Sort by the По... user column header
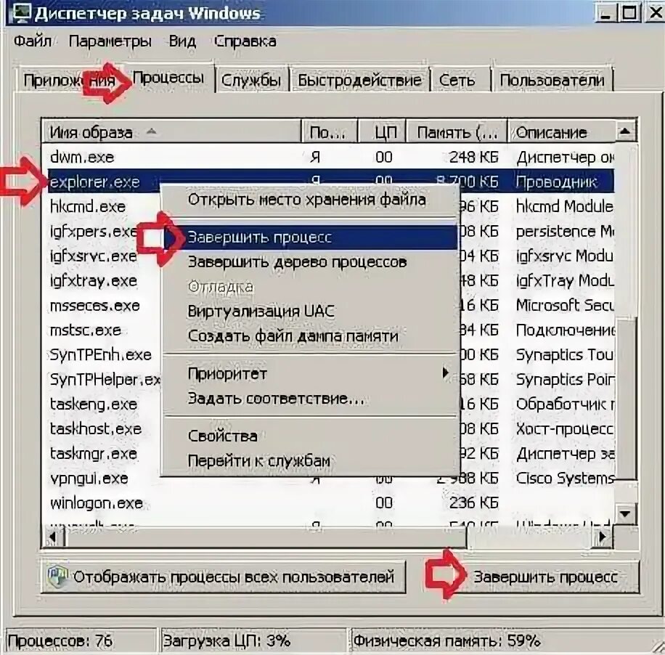The height and width of the screenshot is (655, 665). coord(330,132)
